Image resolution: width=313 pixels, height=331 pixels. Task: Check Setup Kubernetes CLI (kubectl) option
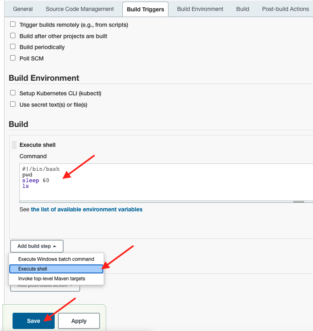pyautogui.click(x=13, y=93)
